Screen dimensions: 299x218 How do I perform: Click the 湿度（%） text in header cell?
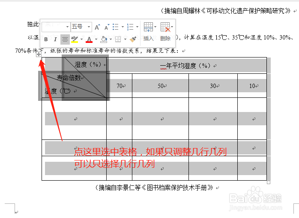tap(88, 64)
